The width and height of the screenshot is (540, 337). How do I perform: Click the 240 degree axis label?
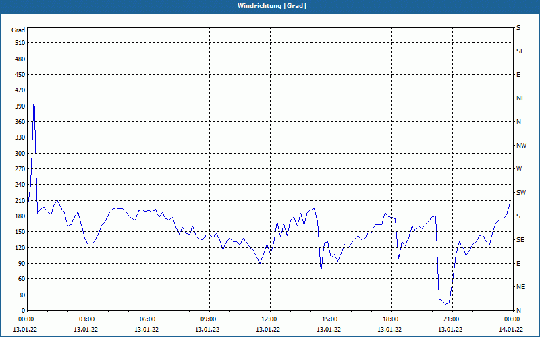point(20,185)
